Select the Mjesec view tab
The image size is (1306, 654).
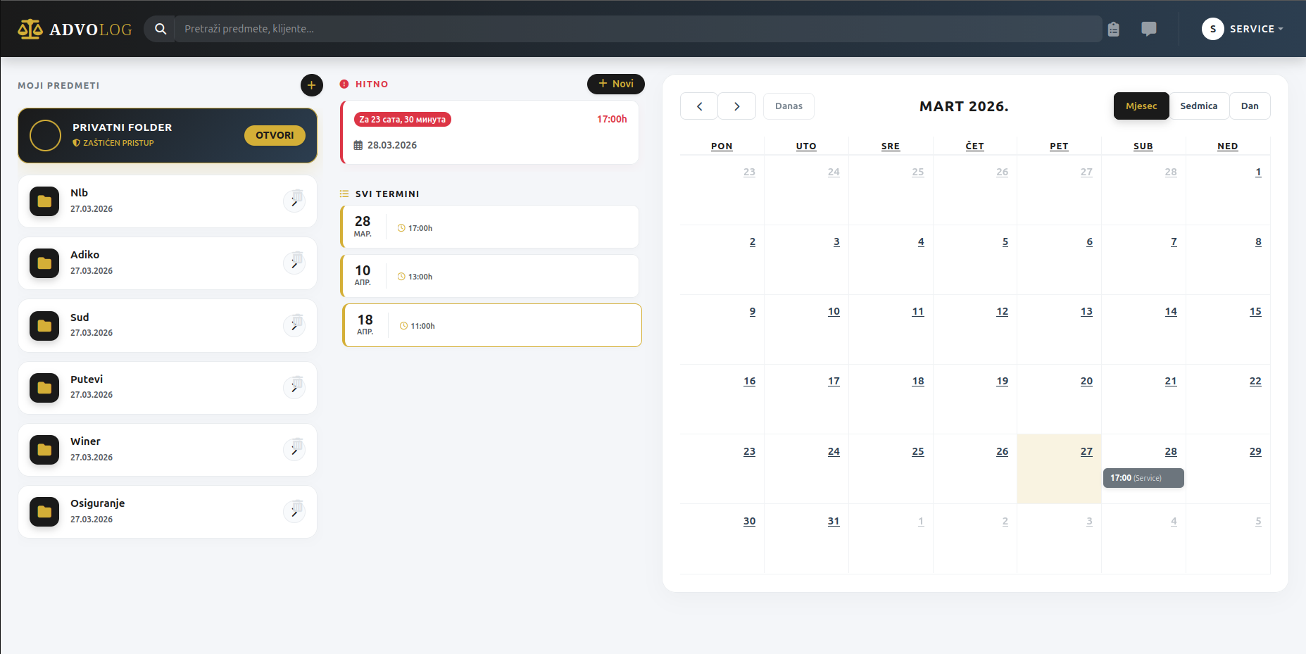click(1141, 106)
